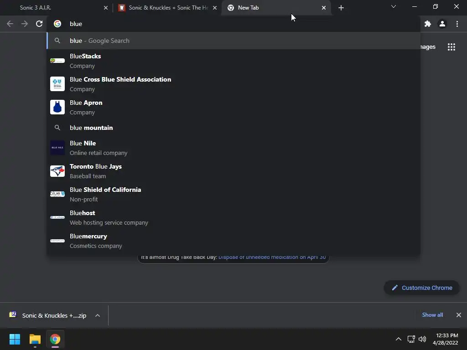Open the Extensions puzzle icon

click(428, 24)
